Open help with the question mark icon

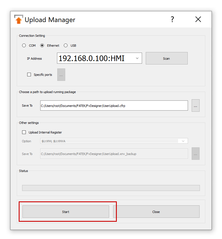[x=172, y=19]
